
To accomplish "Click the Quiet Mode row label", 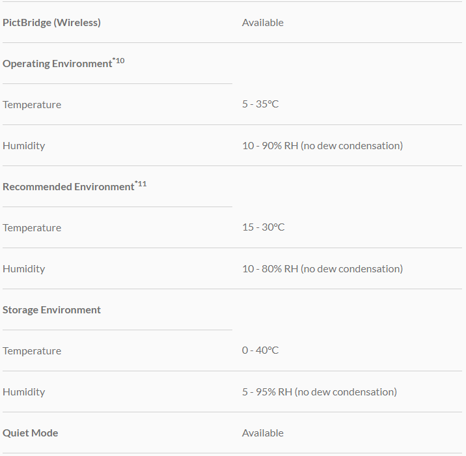I will pyautogui.click(x=31, y=433).
